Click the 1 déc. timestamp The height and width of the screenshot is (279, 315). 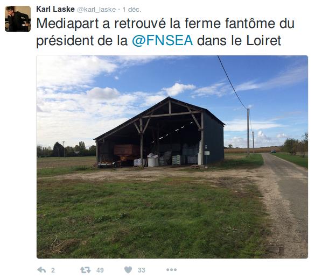click(x=132, y=10)
